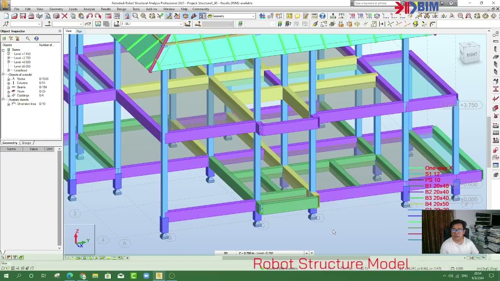
Task: Switch to the Plan view tab
Action: click(x=79, y=31)
